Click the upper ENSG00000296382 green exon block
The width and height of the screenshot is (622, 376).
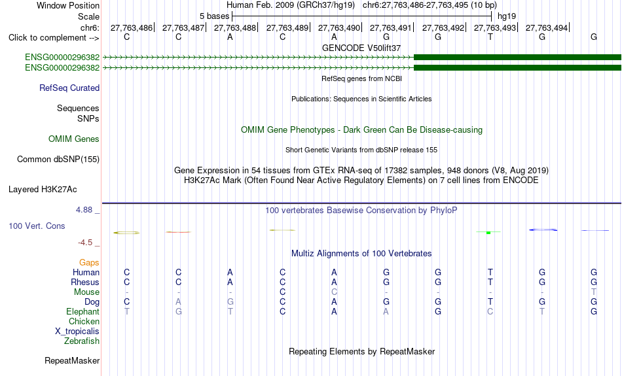point(517,58)
